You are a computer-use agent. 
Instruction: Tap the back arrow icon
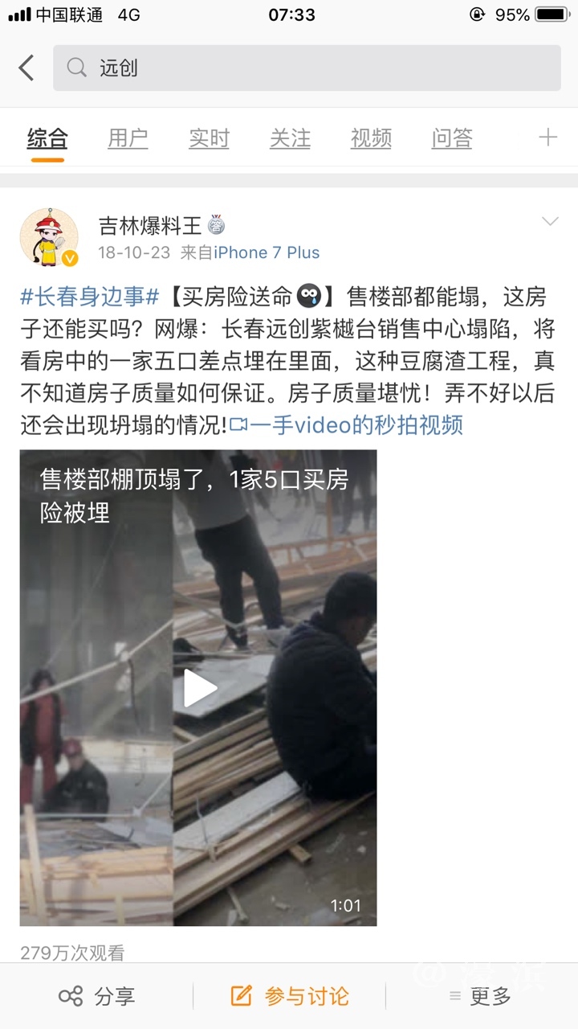[x=26, y=68]
